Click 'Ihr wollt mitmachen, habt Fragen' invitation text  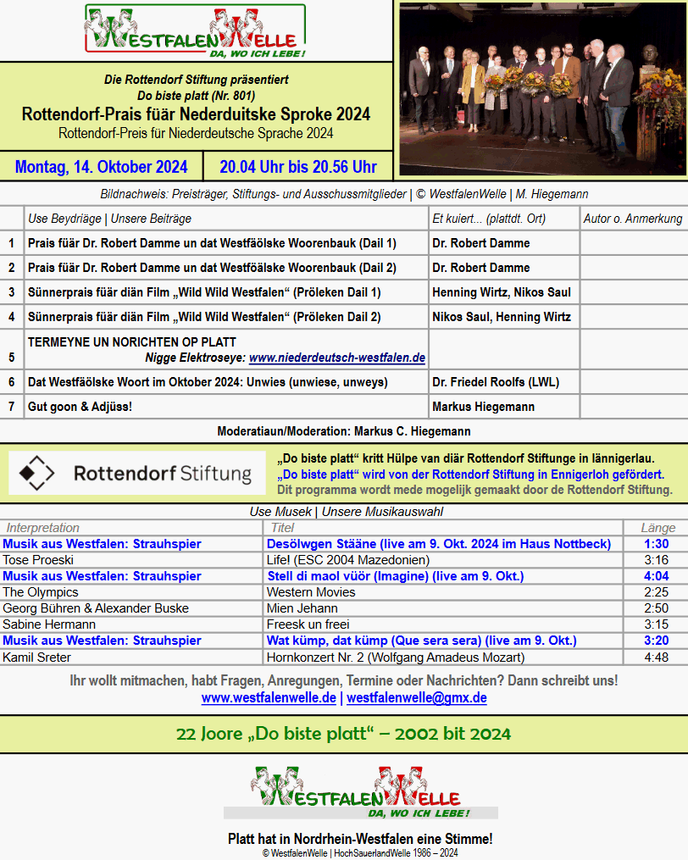[x=344, y=681]
